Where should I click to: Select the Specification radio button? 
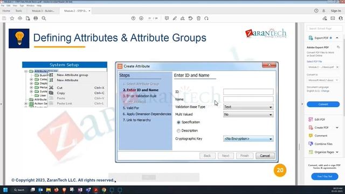pyautogui.click(x=178, y=122)
